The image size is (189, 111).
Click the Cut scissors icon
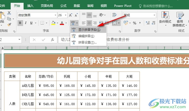pos(9,13)
